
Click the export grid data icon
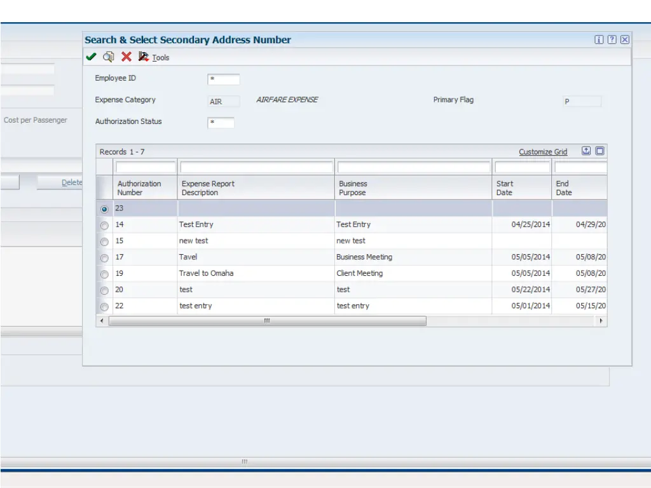(586, 151)
